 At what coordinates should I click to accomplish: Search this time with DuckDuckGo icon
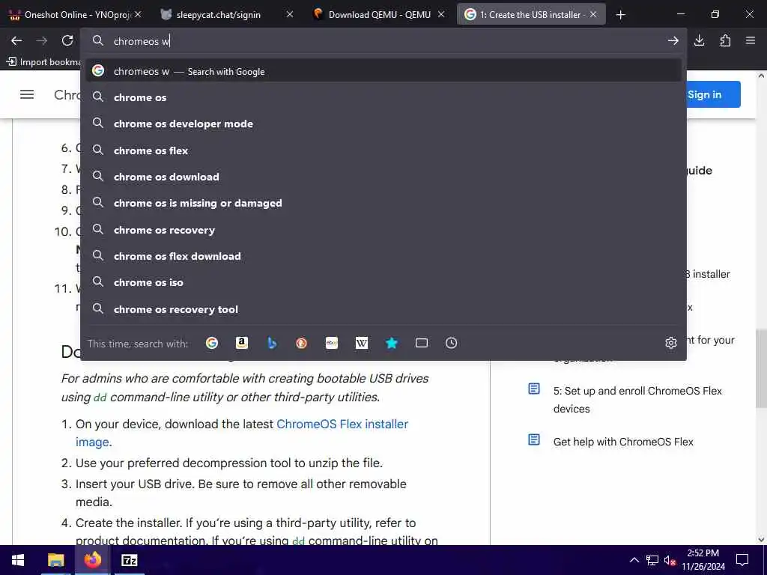point(302,343)
